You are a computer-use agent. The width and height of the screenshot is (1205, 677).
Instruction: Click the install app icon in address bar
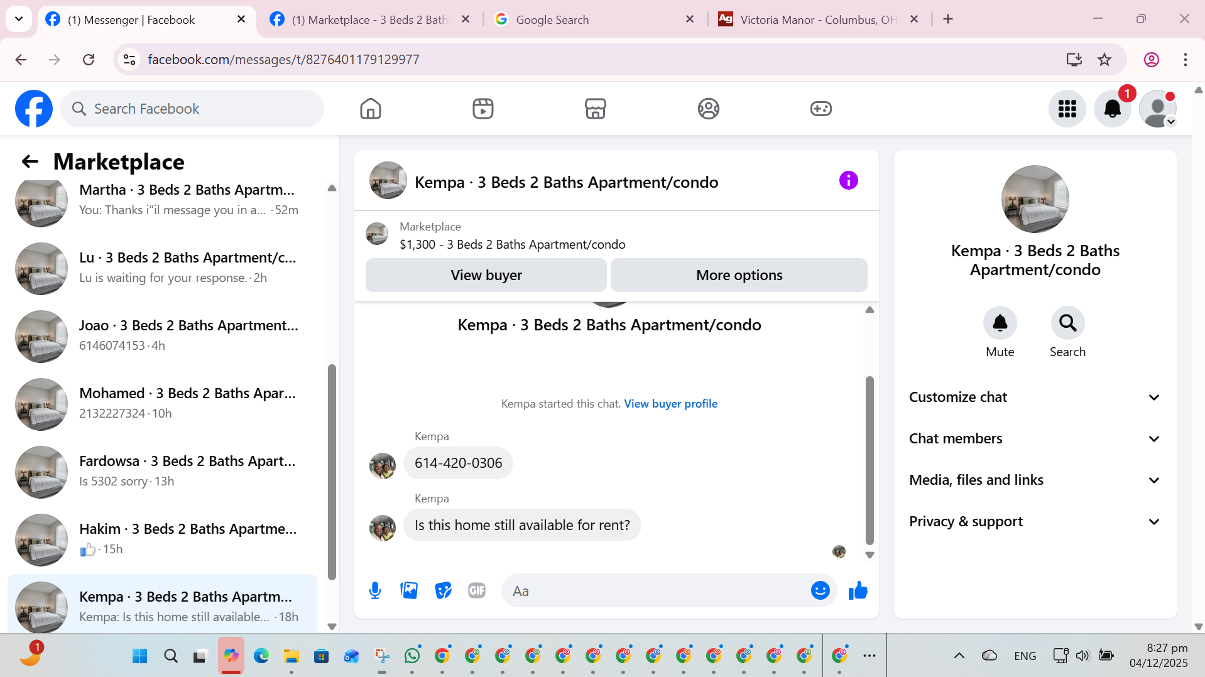click(1074, 60)
